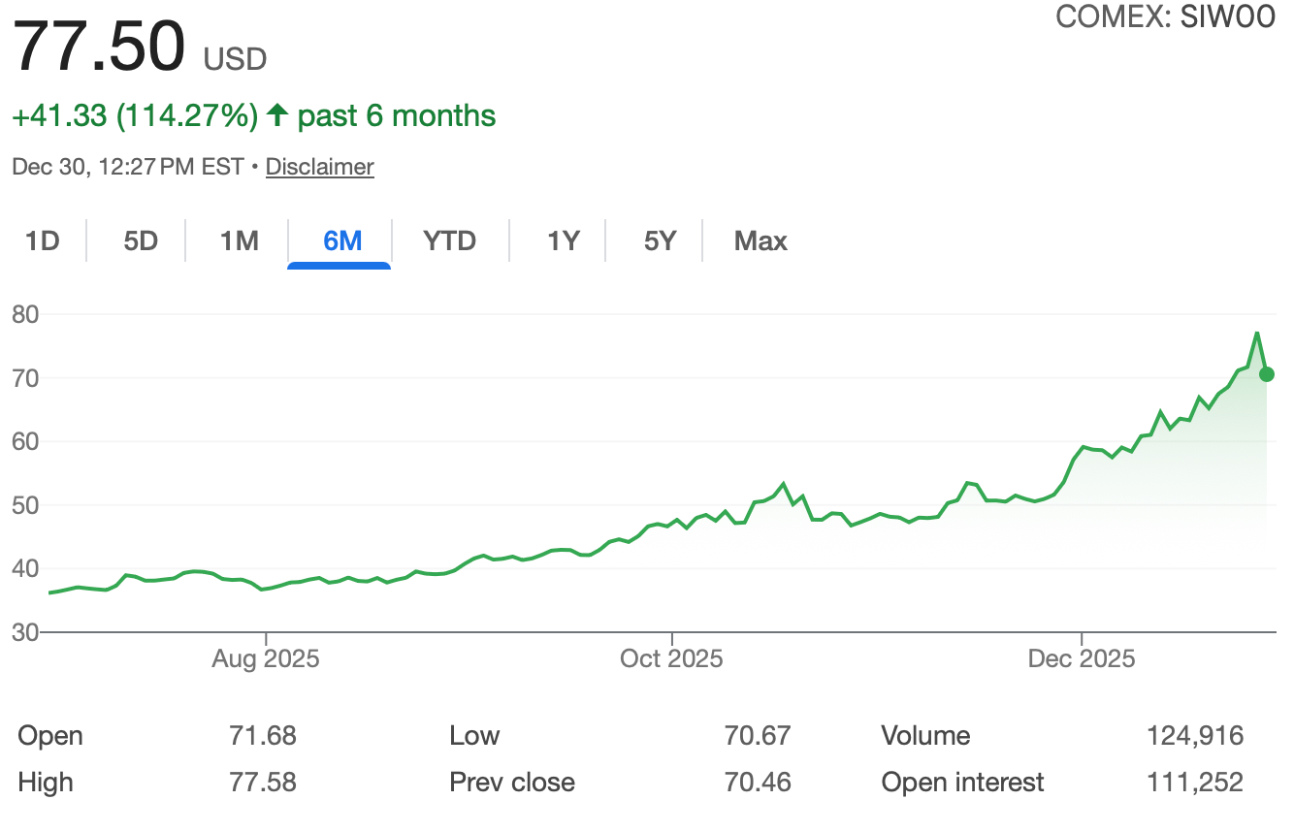Click the +41.33 (114.27%) change text
The image size is (1294, 832).
[135, 116]
